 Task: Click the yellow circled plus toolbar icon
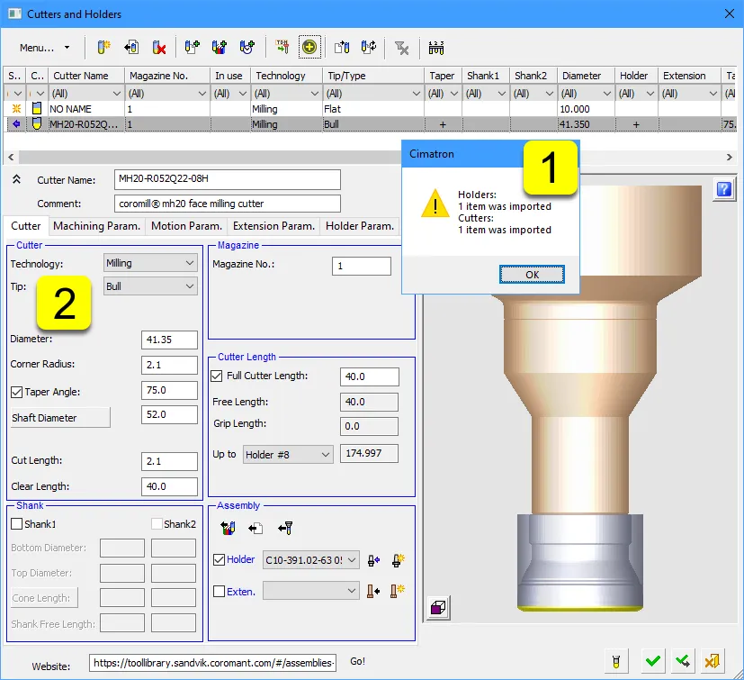(x=309, y=48)
